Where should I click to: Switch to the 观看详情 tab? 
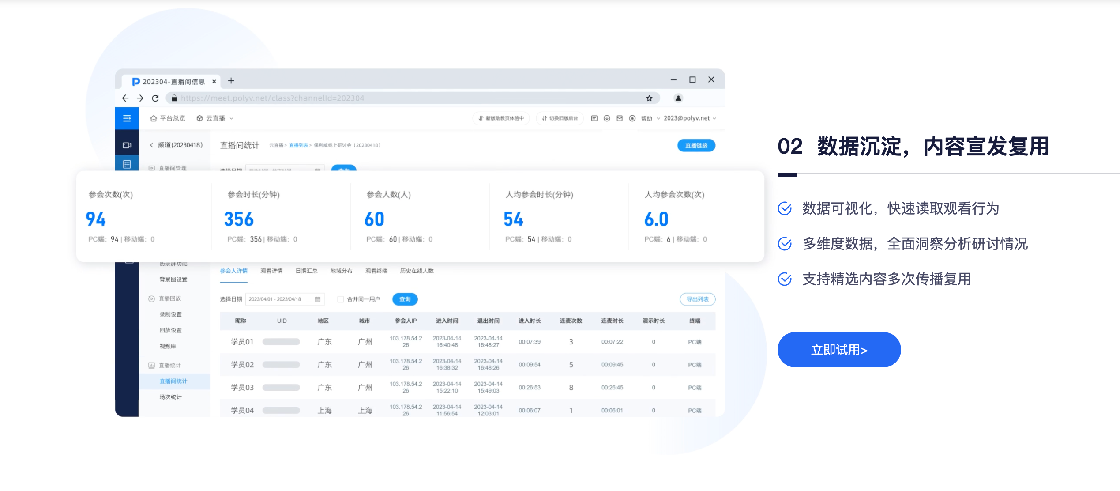point(271,271)
